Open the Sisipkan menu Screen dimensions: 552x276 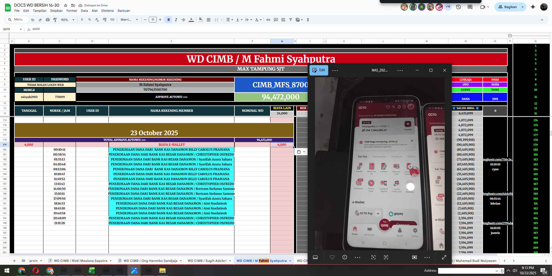point(56,11)
